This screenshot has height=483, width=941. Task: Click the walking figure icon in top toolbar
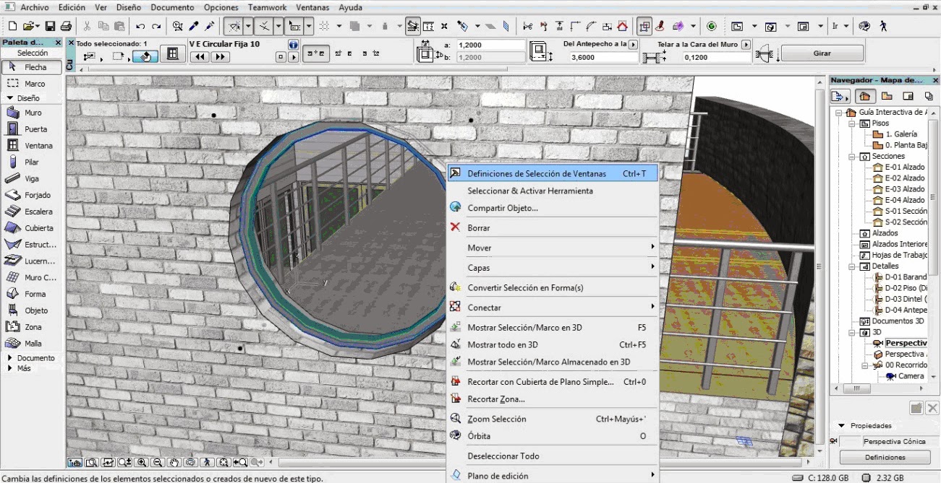click(883, 26)
